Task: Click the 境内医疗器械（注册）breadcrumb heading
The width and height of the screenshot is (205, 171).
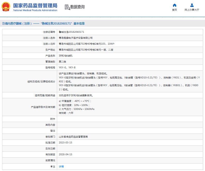Action: pos(18,23)
